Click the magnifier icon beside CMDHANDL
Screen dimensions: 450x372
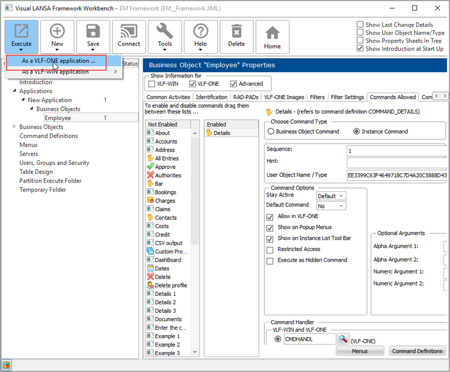pos(343,339)
